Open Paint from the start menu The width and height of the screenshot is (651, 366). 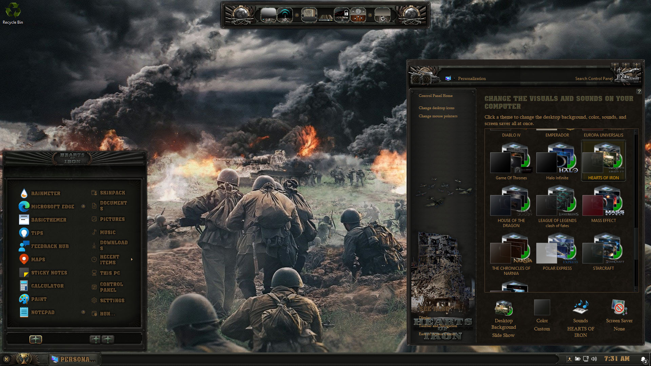(x=39, y=299)
